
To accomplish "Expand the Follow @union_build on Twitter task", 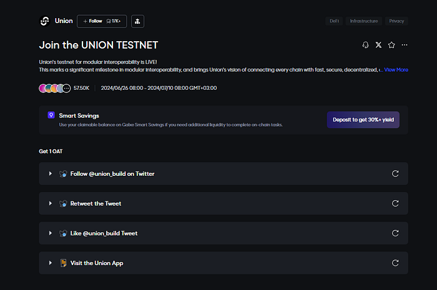I will (x=51, y=173).
